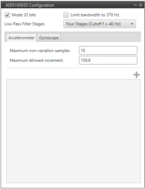Focus the Maximum allowed increment field
Screen dimensions: 145x189
108,60
